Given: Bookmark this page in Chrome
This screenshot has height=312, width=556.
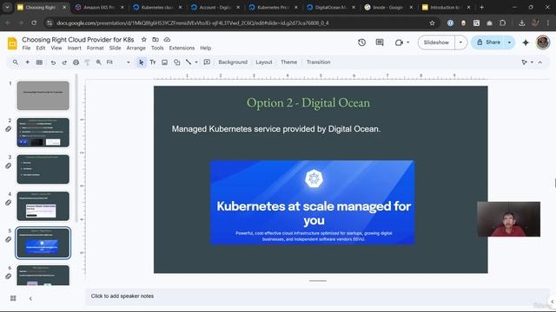Looking at the screenshot, I should click(x=432, y=23).
